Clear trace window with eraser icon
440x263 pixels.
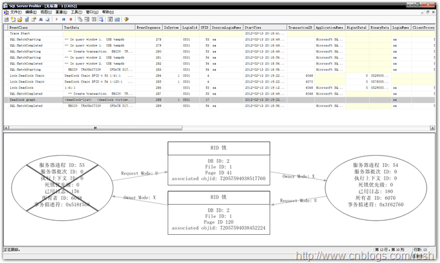tap(48, 19)
